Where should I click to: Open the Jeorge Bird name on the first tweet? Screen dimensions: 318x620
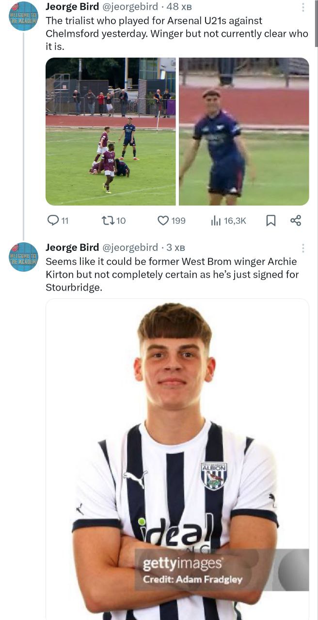72,7
